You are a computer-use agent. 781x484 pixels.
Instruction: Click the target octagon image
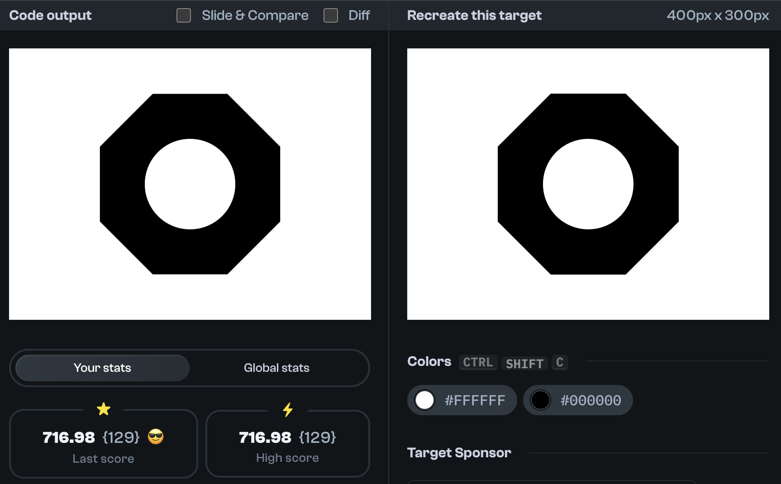(588, 184)
